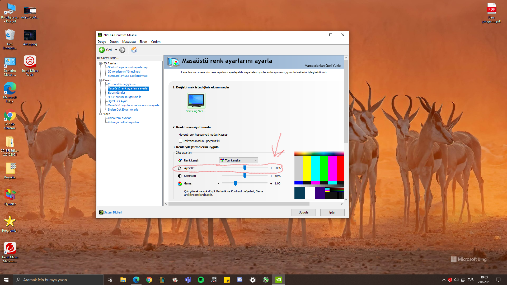
Task: Increase brightness with Aydınlık plus icon
Action: coord(271,168)
